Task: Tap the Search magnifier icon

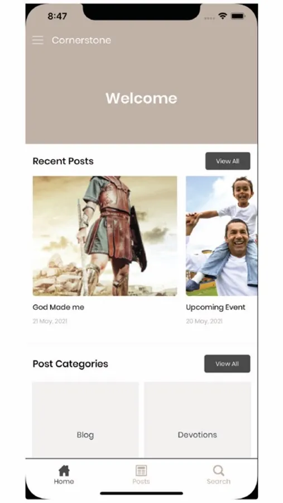Action: (x=218, y=471)
